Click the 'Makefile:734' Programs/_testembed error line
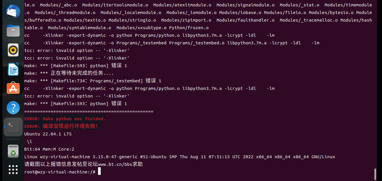This screenshot has width=382, height=181. click(x=93, y=81)
